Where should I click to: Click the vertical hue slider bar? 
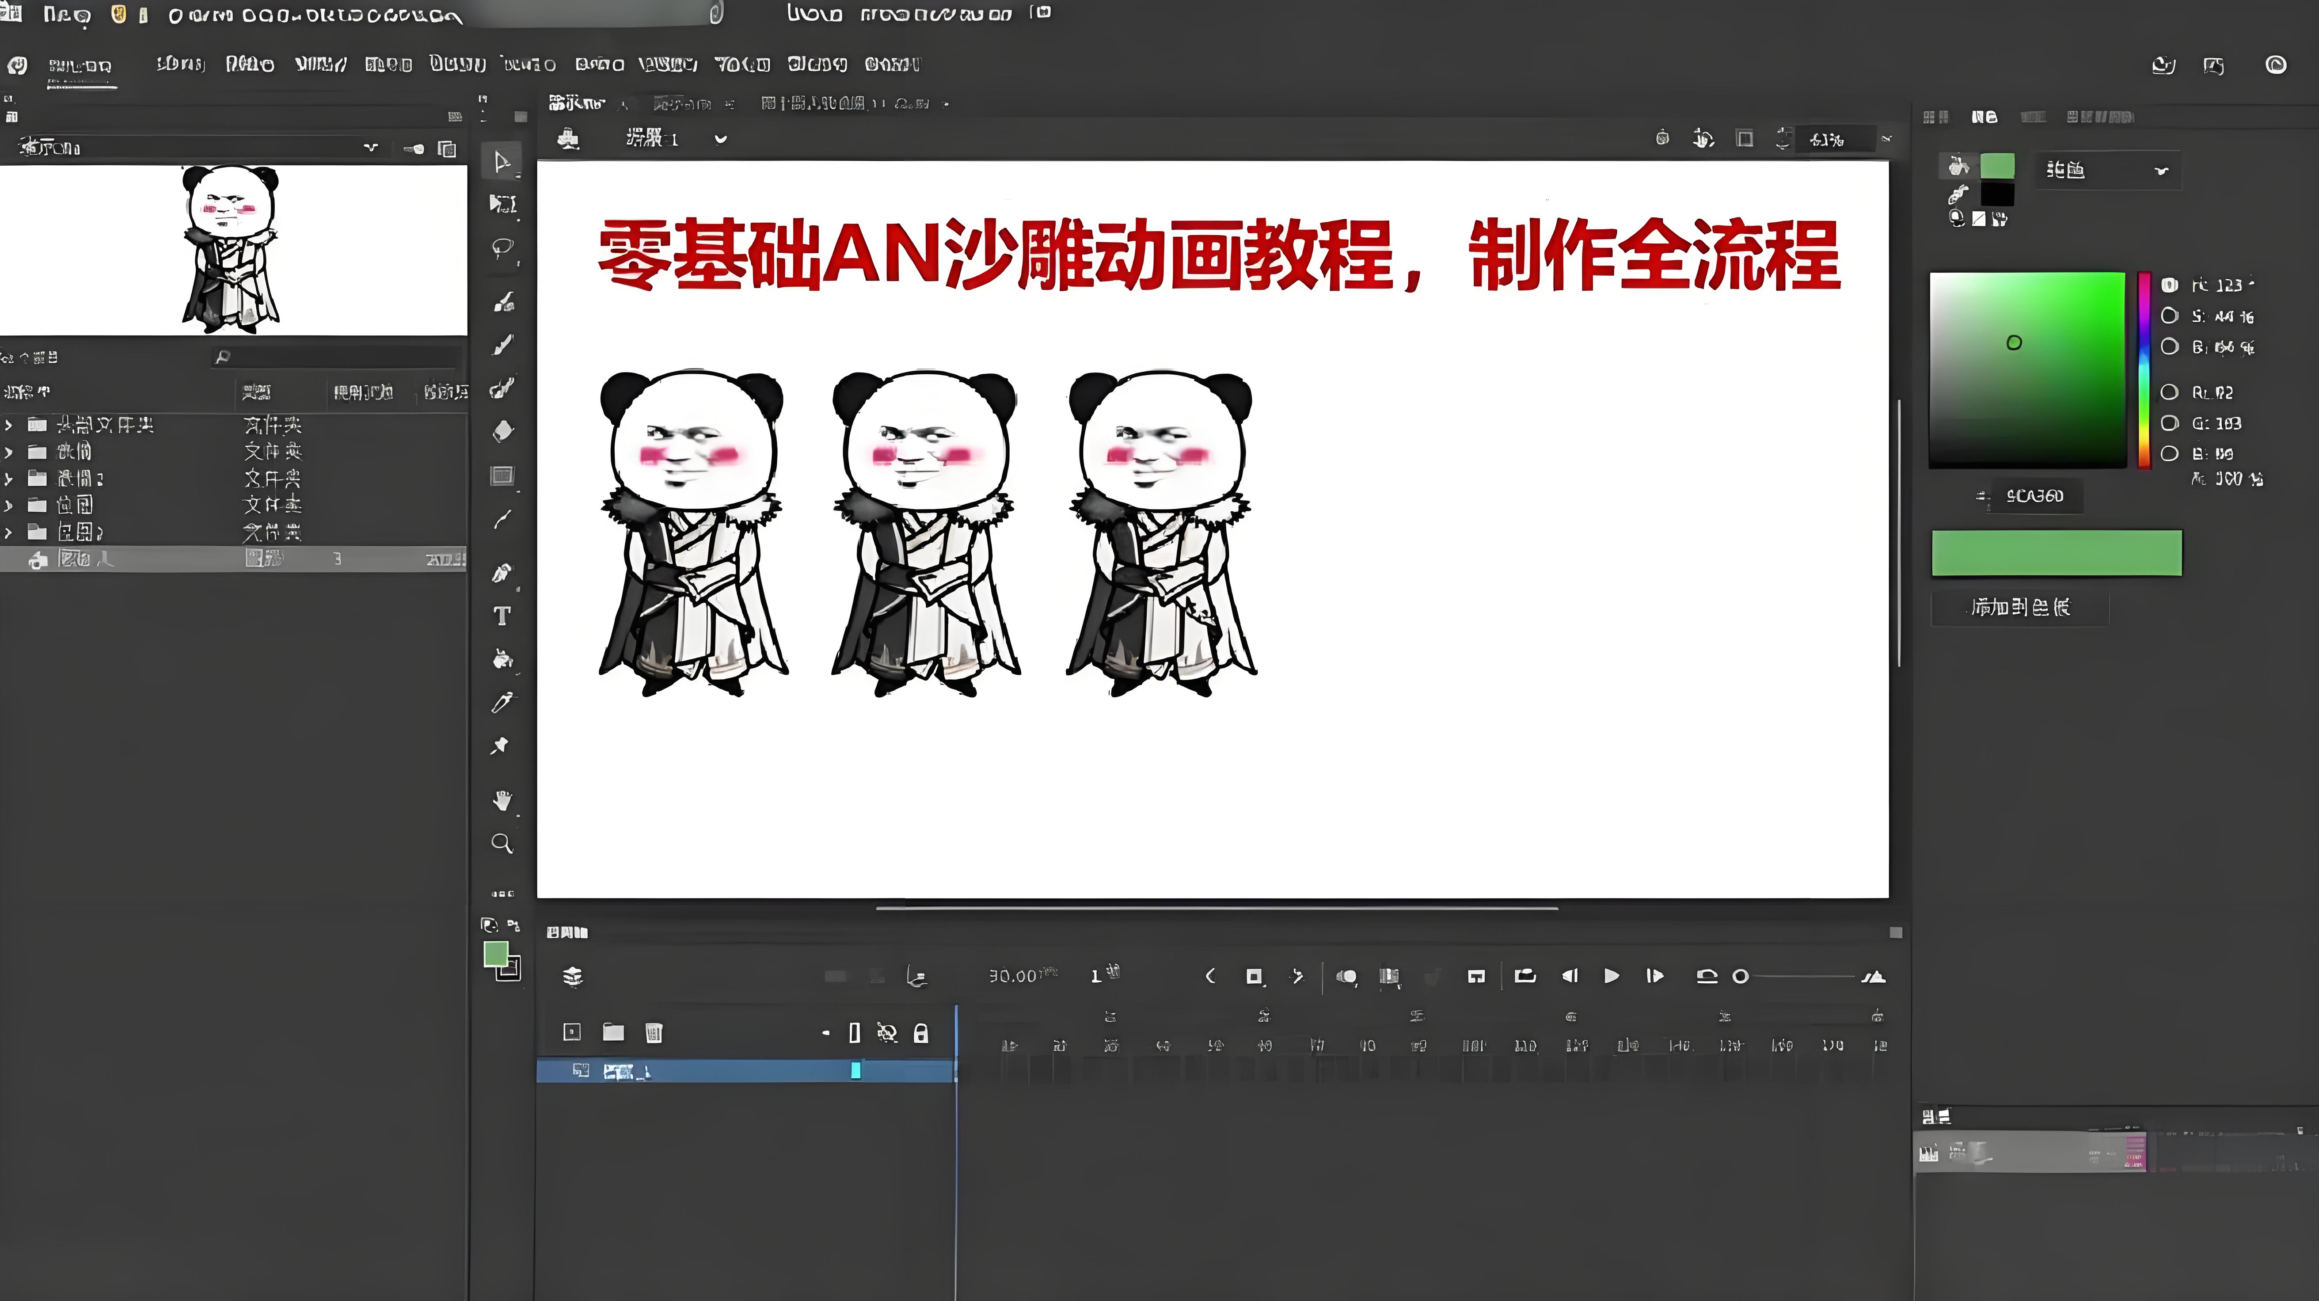tap(2144, 370)
